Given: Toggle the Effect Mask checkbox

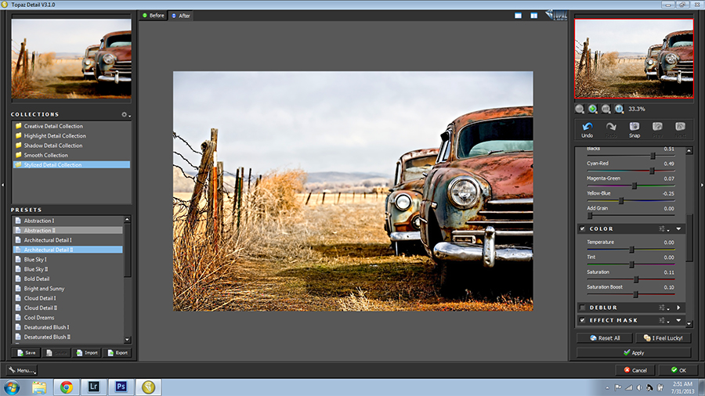Looking at the screenshot, I should tap(582, 320).
